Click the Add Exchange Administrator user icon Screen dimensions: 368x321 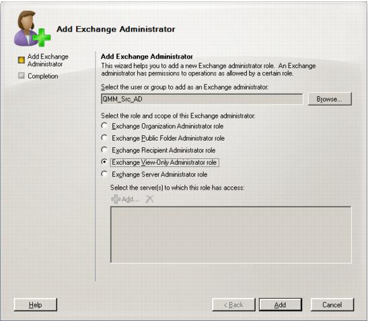click(32, 29)
